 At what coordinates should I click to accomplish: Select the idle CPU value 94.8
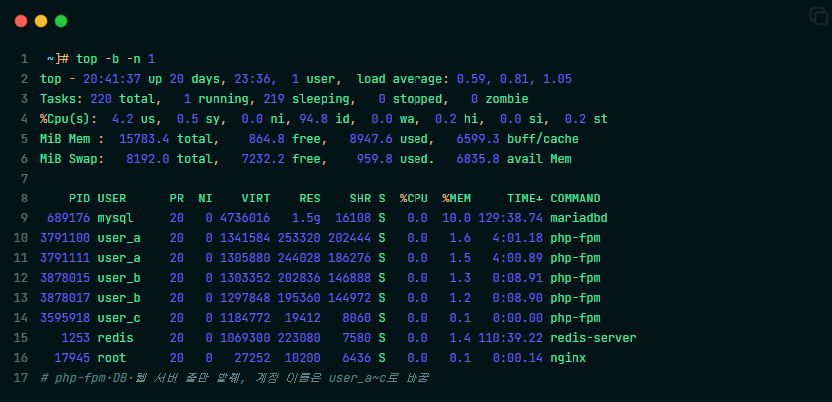pyautogui.click(x=313, y=119)
